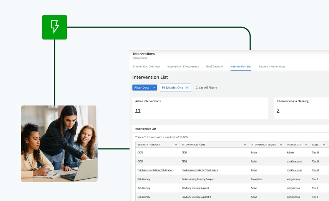
Task: Click 'Tier II' in Early Learning Reading Support row
Action: click(x=315, y=179)
